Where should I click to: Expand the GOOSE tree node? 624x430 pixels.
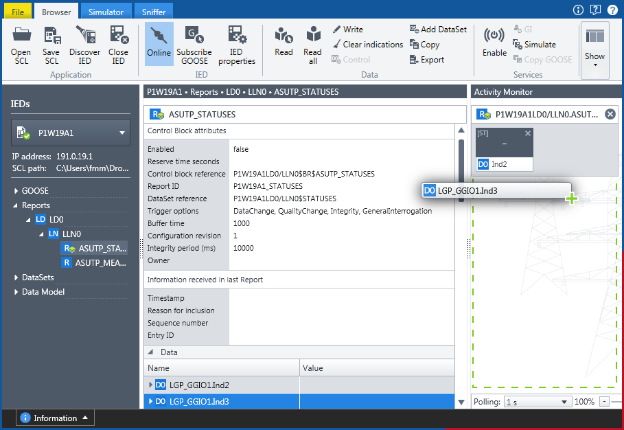coord(16,191)
